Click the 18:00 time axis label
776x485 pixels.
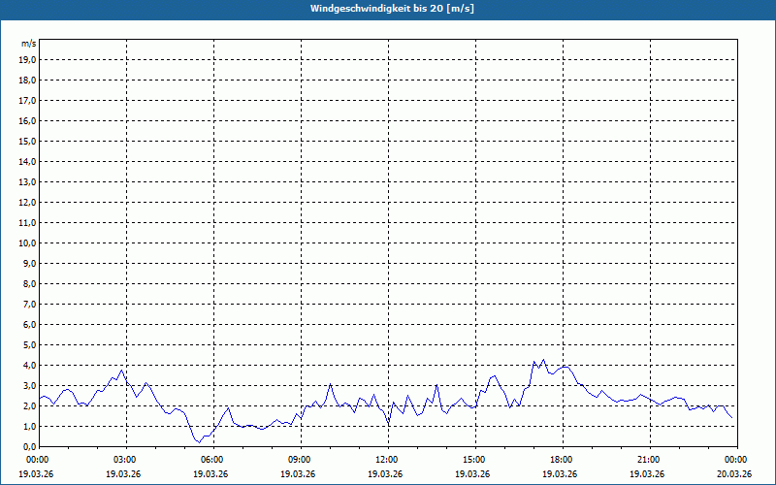(x=561, y=460)
